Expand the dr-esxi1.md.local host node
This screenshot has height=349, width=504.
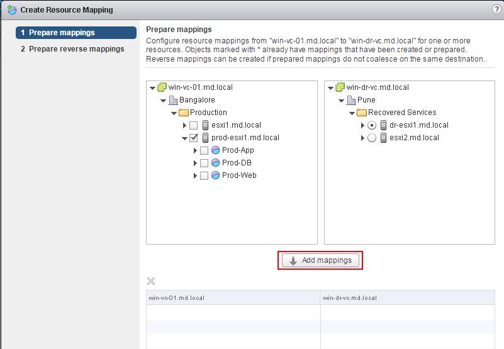pos(362,125)
